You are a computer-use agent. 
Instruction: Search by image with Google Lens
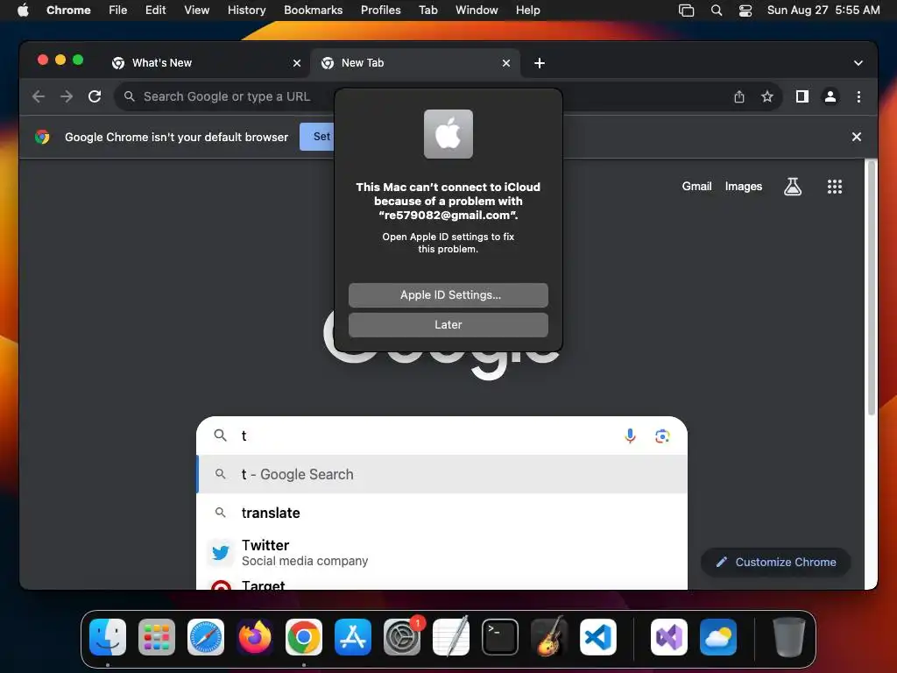(x=662, y=436)
